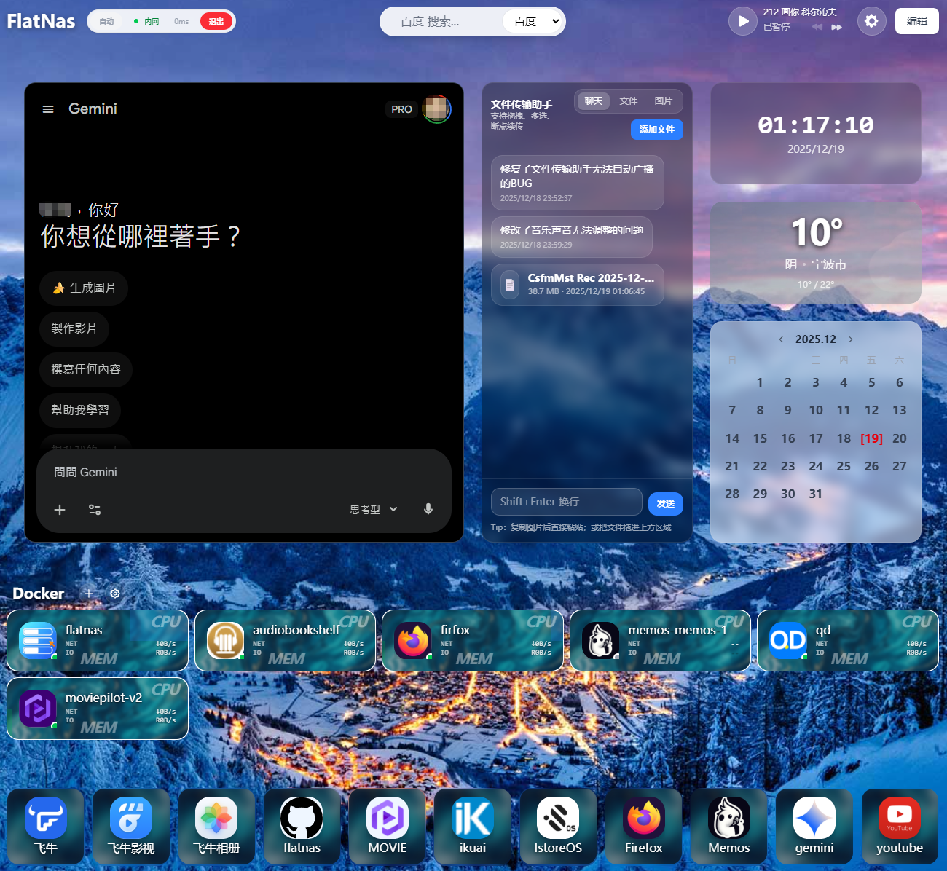Open Gemini tools settings icon
Image resolution: width=947 pixels, height=871 pixels.
coord(95,510)
